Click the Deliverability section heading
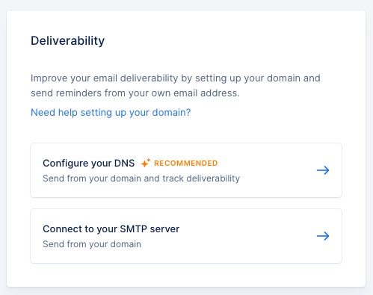The width and height of the screenshot is (373, 295). 68,40
